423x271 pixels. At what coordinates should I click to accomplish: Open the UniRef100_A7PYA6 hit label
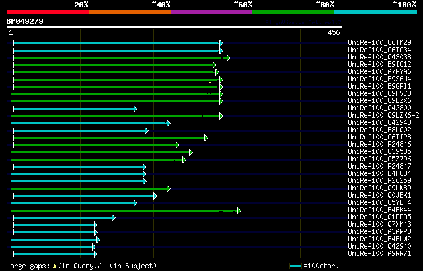tap(379, 71)
